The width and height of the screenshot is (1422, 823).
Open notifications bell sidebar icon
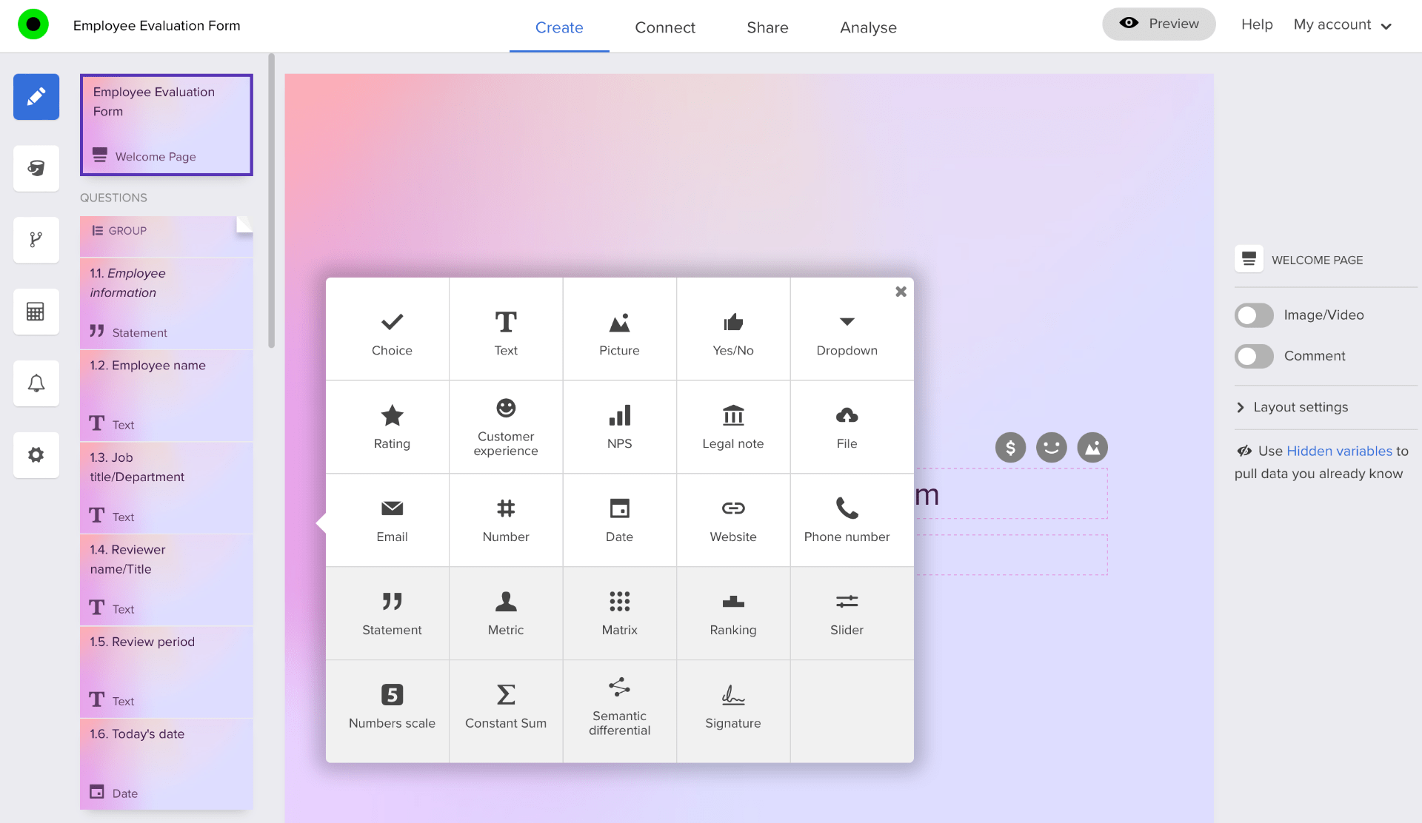click(36, 383)
